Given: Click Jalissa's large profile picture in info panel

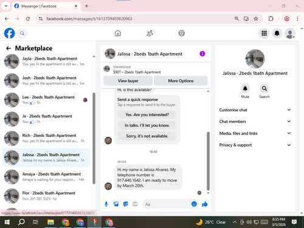Looking at the screenshot, I should click(255, 59).
